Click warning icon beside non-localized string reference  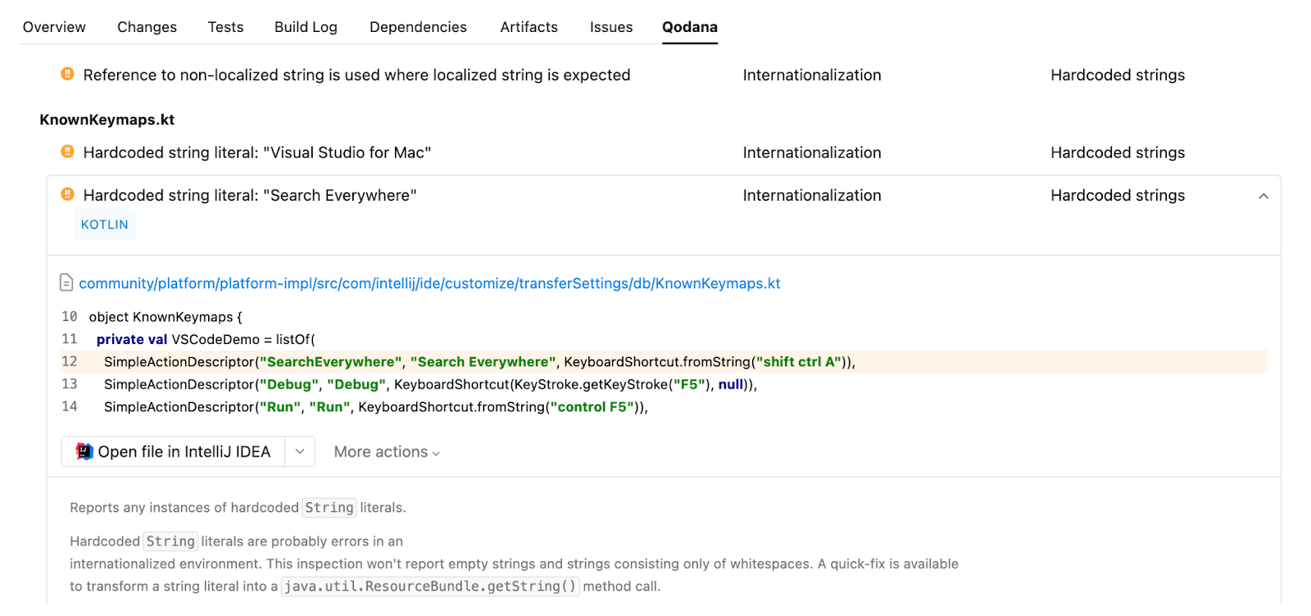point(68,75)
